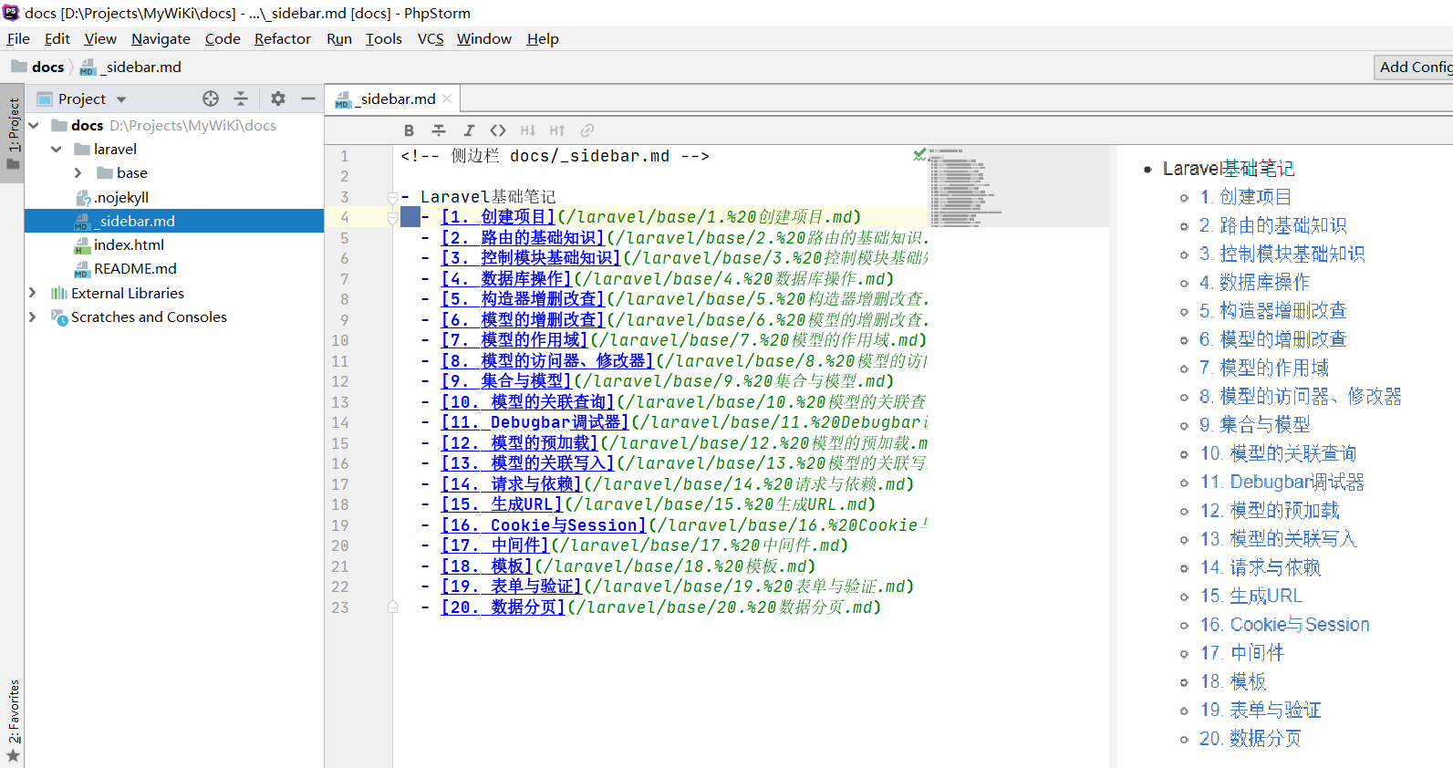Expand External Libraries node
The width and height of the screenshot is (1453, 768).
(33, 293)
